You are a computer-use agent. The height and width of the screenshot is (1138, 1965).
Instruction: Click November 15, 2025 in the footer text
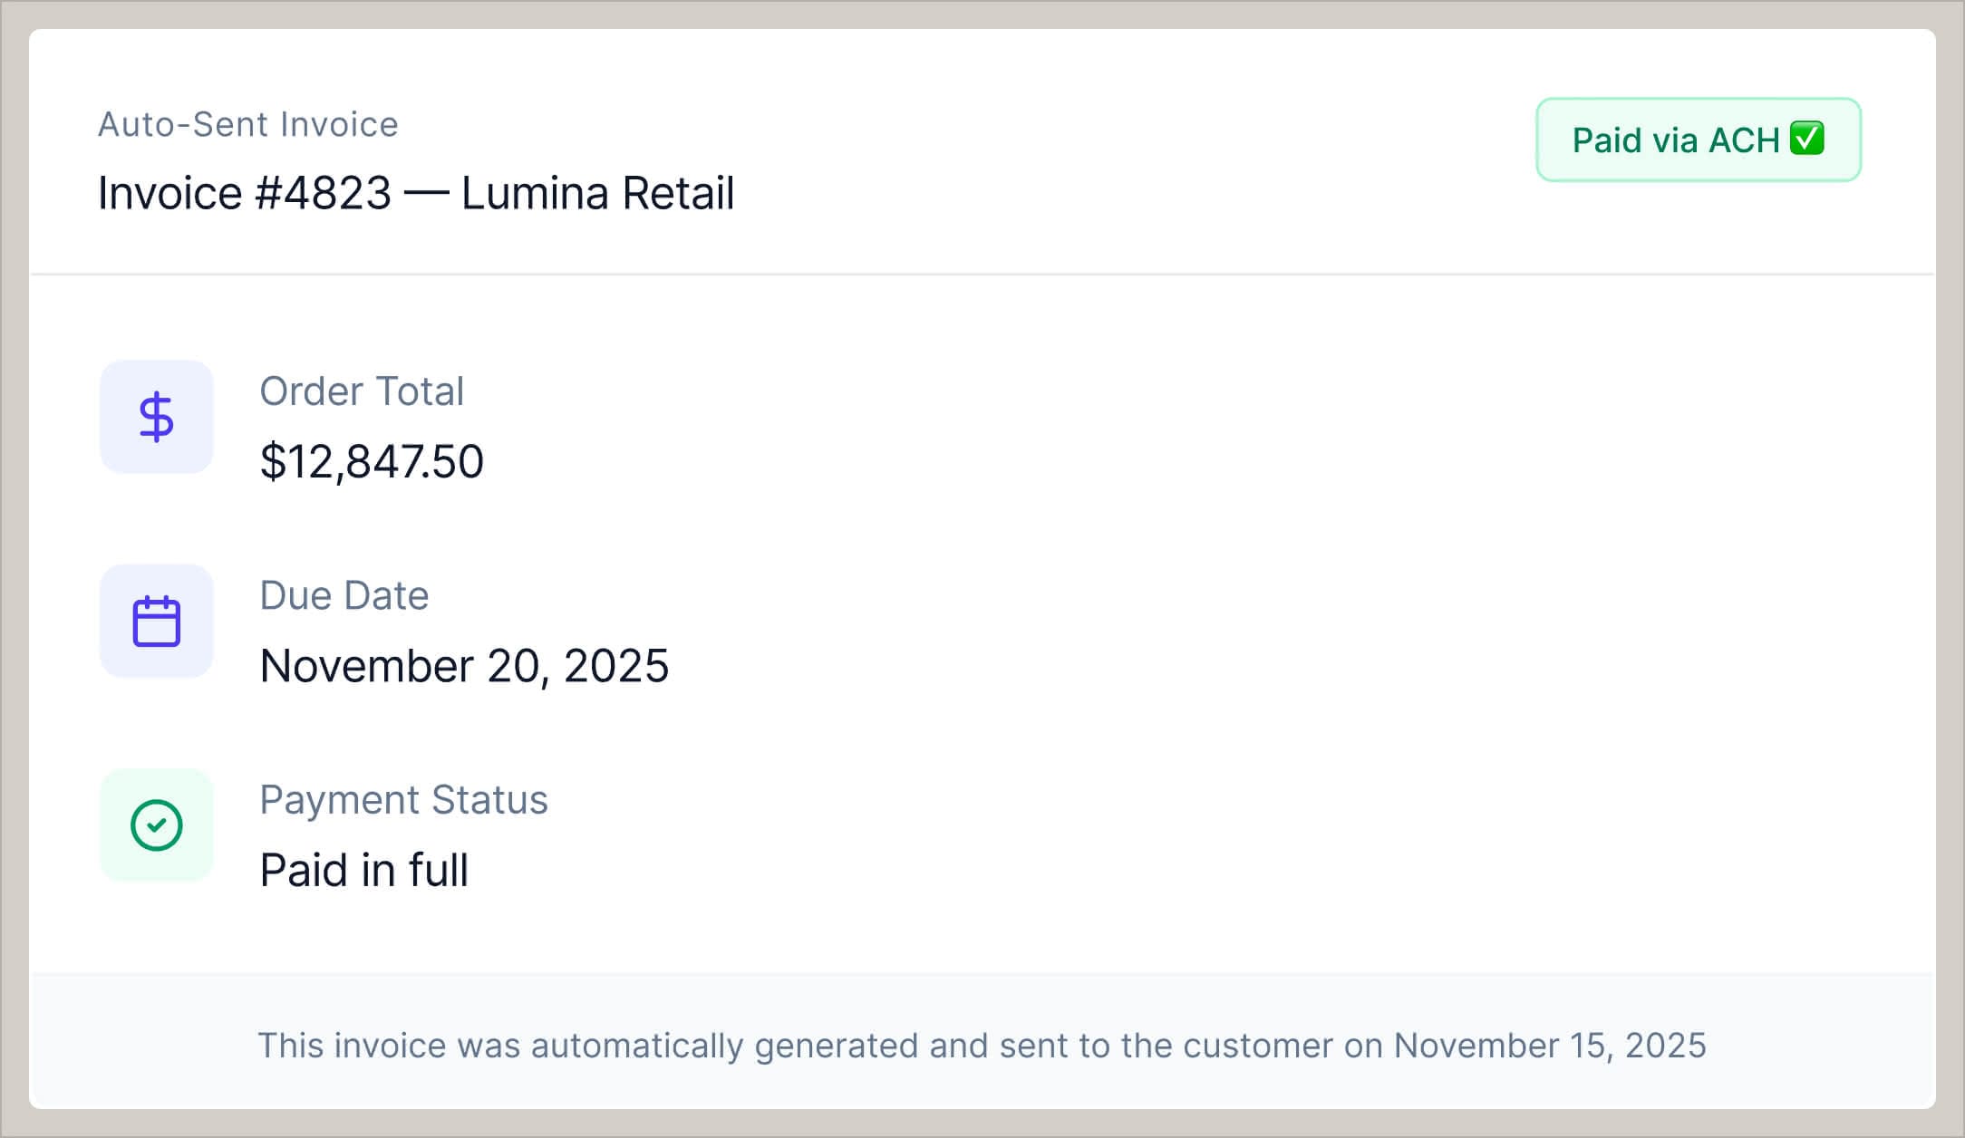coord(1550,1045)
